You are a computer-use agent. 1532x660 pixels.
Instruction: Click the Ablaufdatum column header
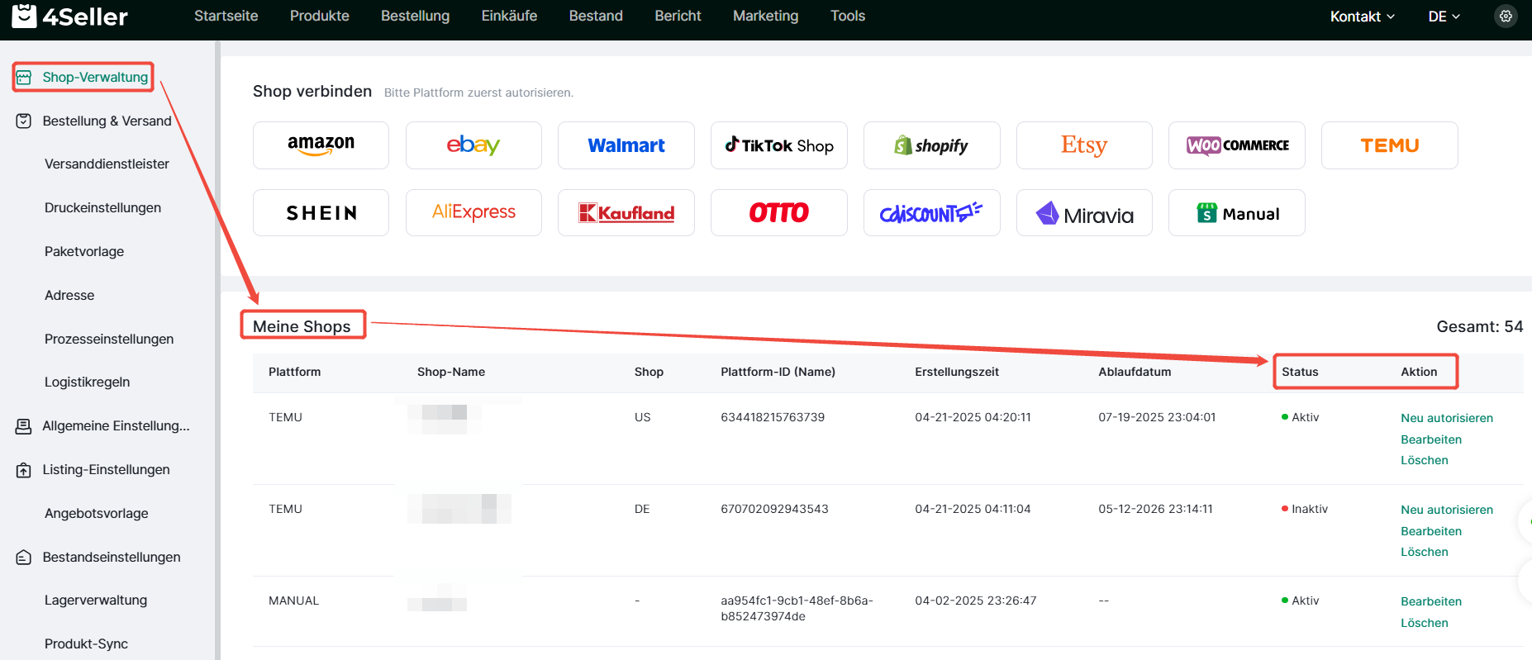click(x=1135, y=372)
